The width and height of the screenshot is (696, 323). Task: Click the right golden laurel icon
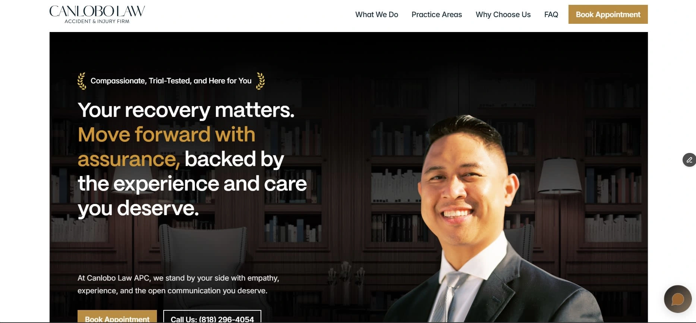click(x=261, y=81)
